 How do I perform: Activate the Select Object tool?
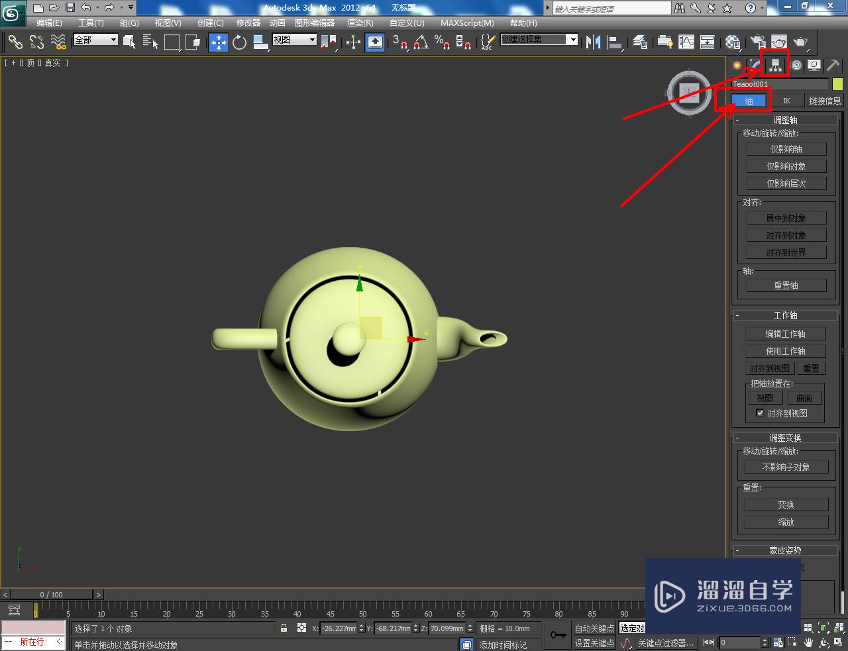[x=130, y=42]
